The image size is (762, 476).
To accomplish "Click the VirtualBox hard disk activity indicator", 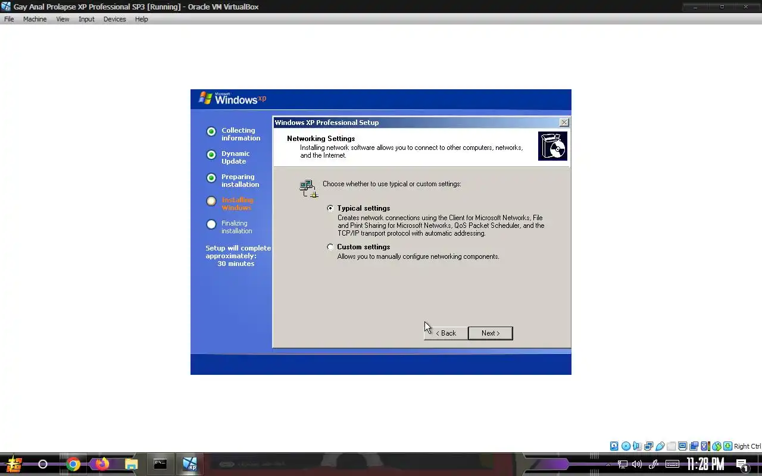I will click(x=614, y=446).
